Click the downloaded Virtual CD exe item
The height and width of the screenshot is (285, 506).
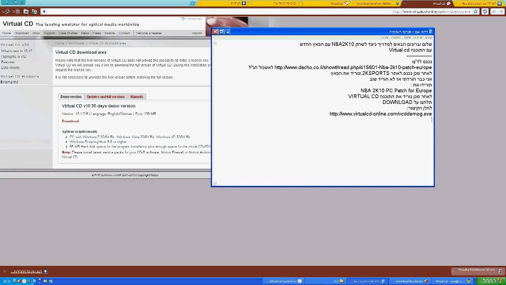point(478,271)
